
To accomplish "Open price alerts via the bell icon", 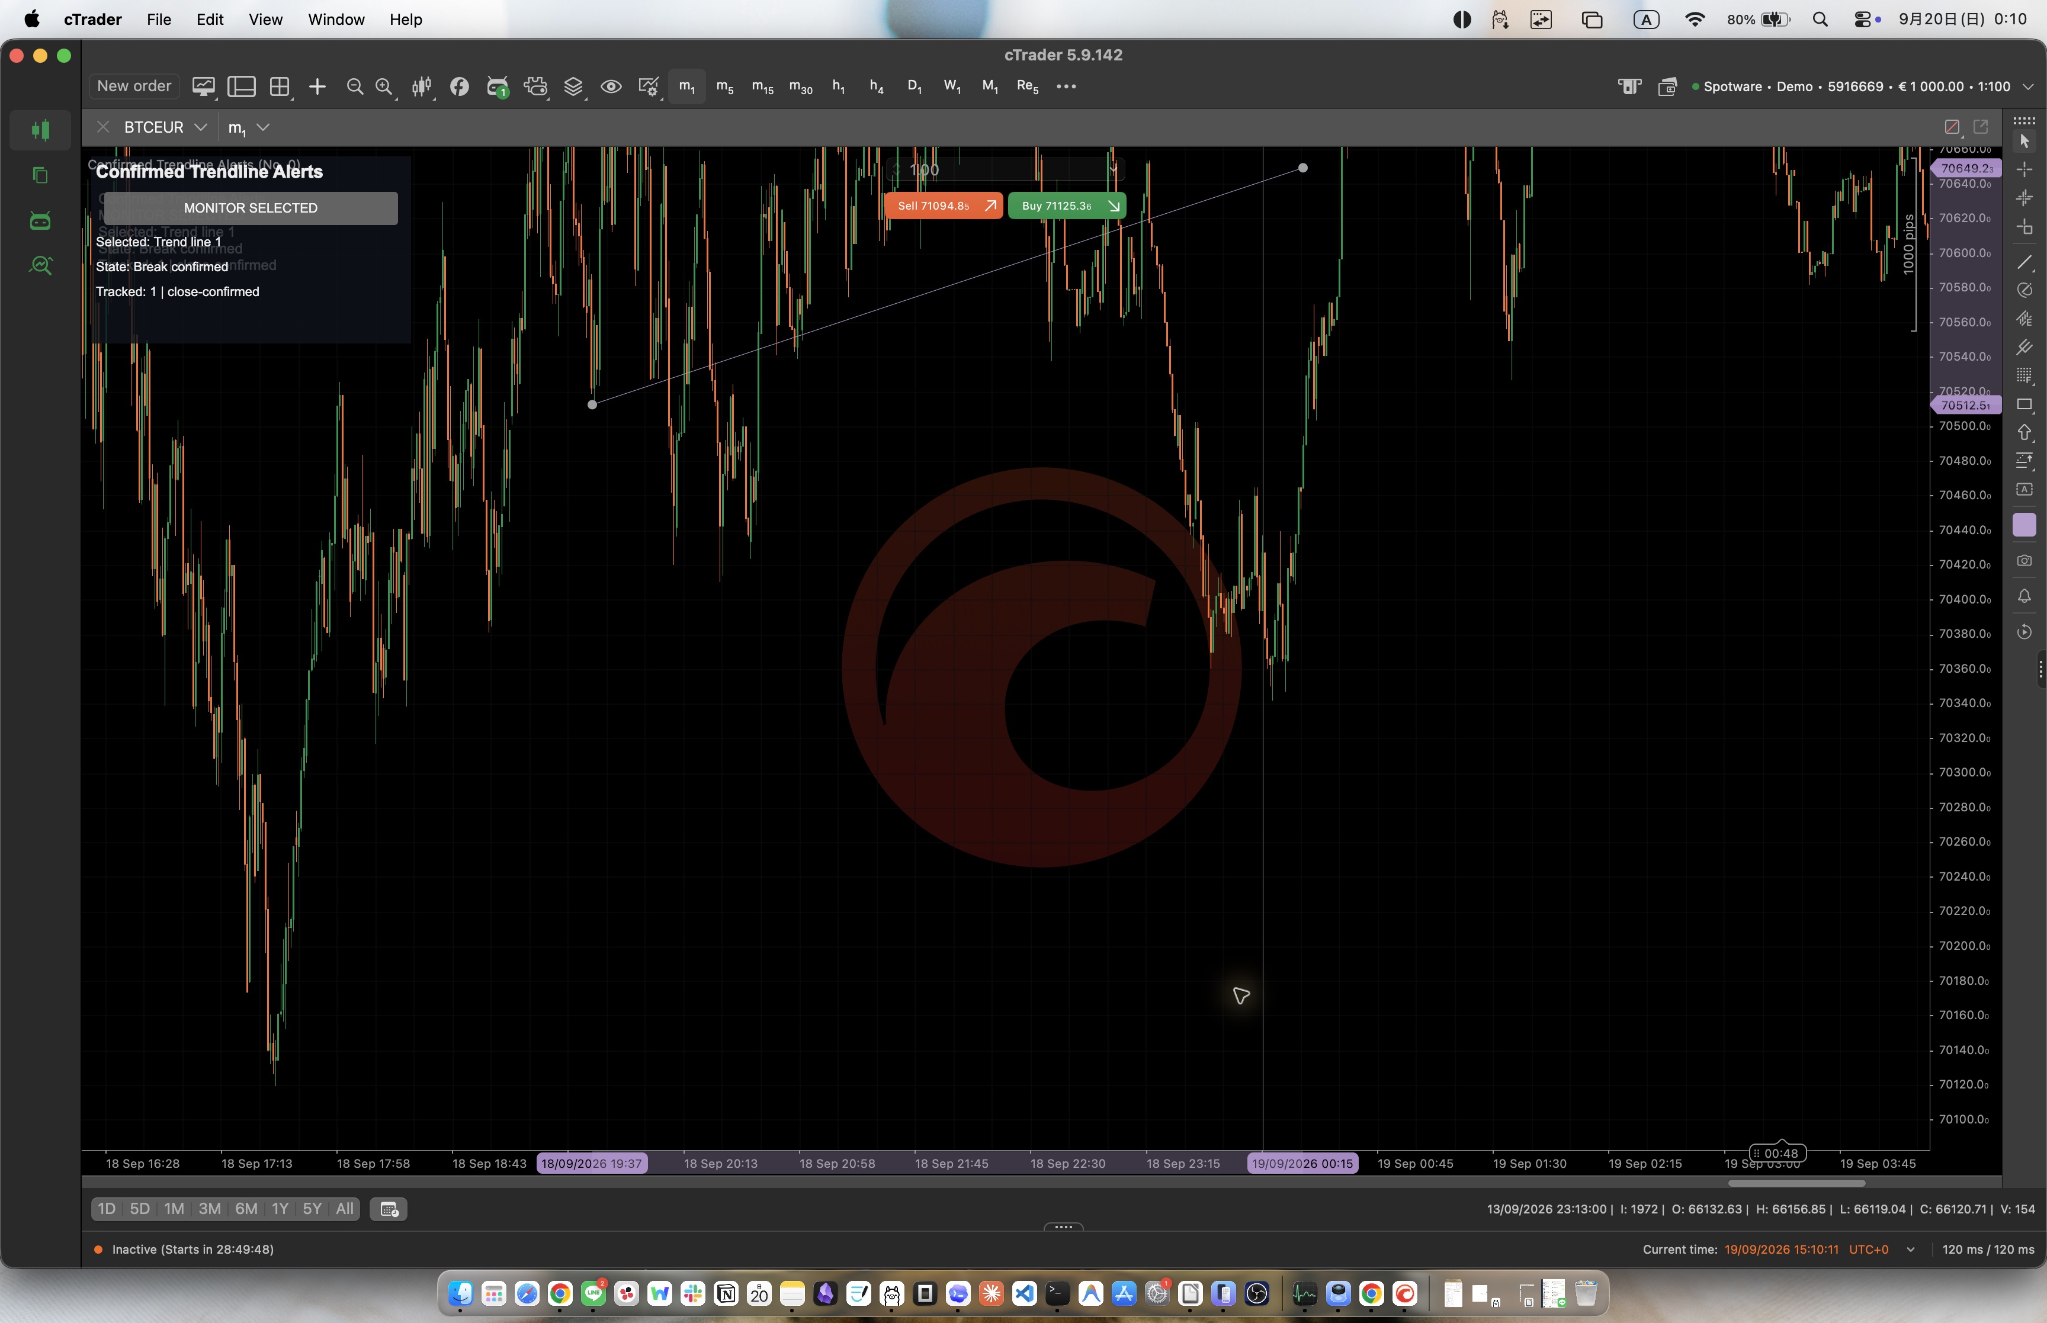I will [x=2024, y=595].
